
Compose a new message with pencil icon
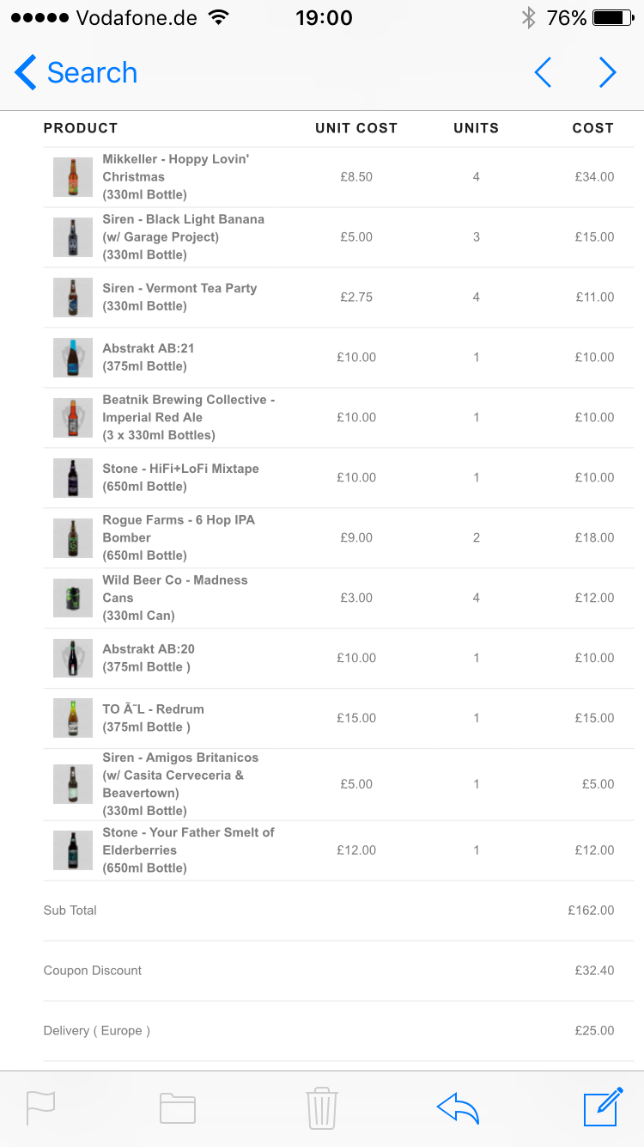click(x=603, y=1107)
